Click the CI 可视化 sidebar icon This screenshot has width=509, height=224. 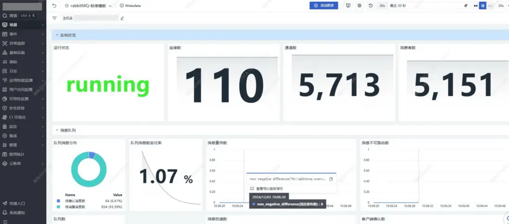[5, 117]
